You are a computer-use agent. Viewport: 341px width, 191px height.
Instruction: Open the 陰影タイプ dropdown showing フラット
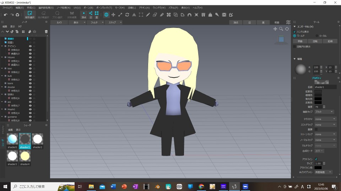pyautogui.click(x=324, y=112)
